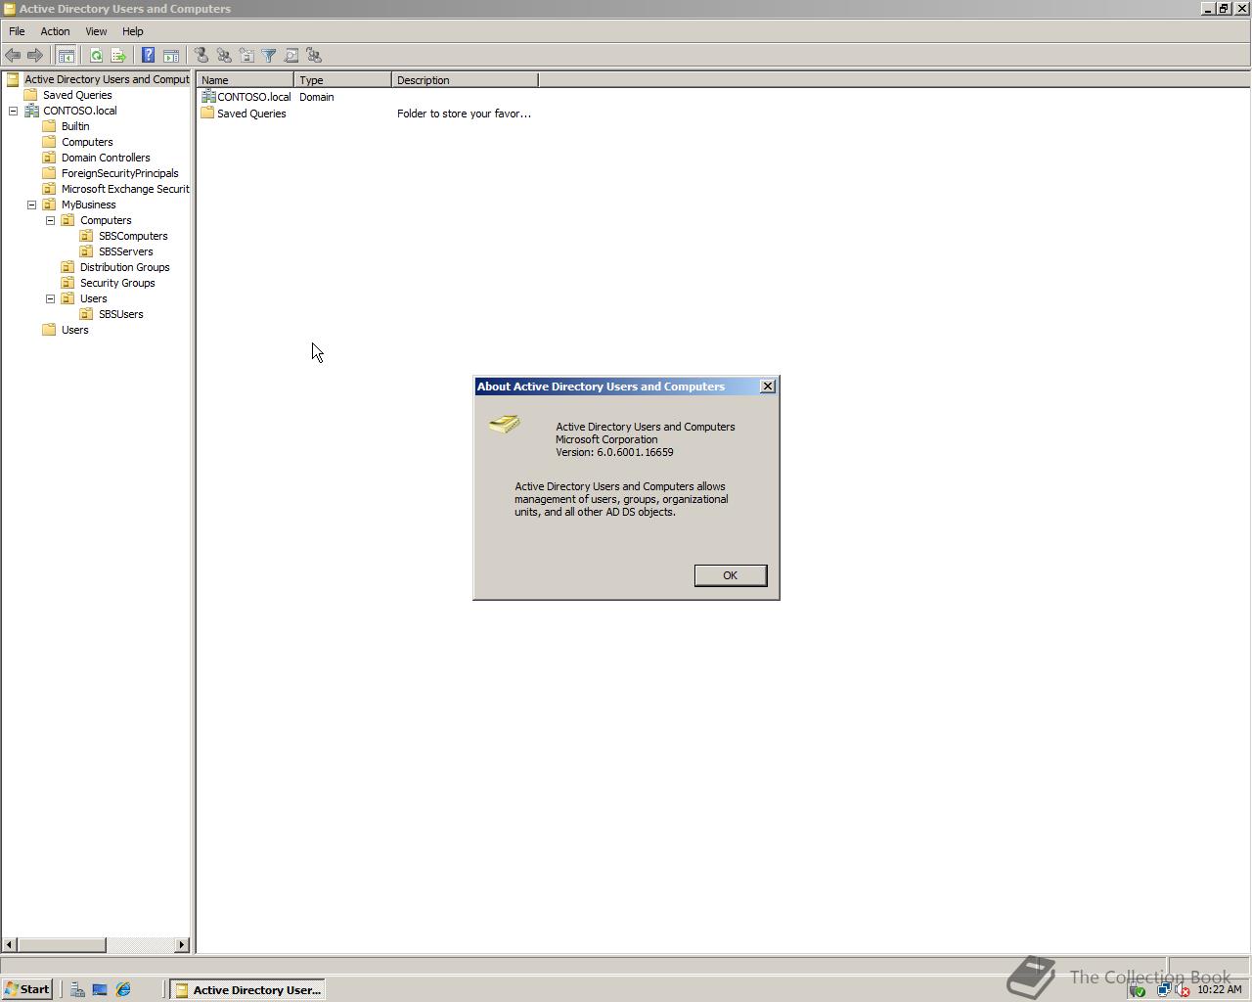Select CONTOSO.local in the tree

(79, 111)
